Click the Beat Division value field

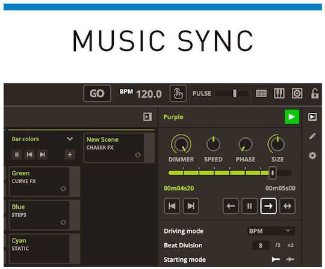click(261, 245)
